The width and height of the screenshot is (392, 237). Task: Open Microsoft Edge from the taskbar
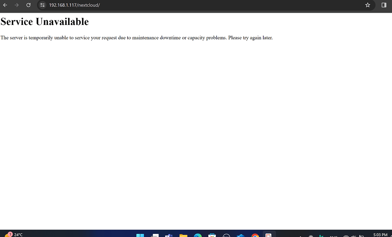[198, 235]
